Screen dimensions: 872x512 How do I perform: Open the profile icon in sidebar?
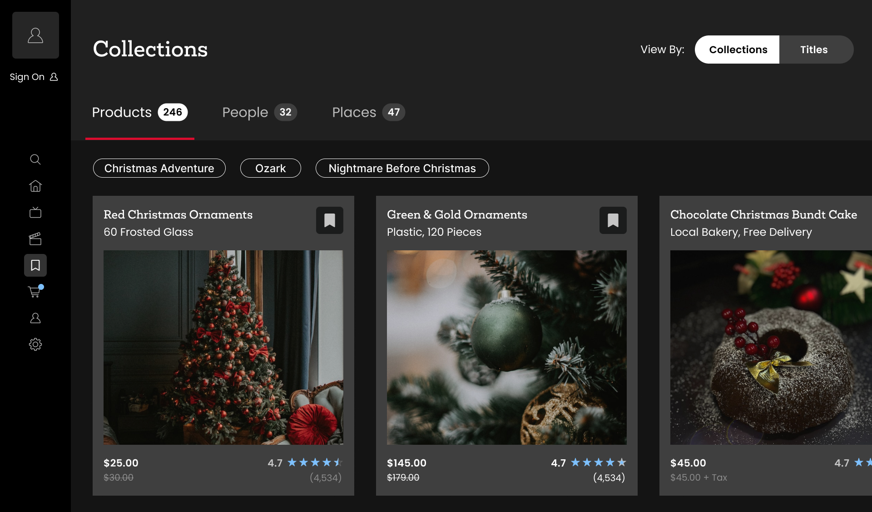pos(35,318)
